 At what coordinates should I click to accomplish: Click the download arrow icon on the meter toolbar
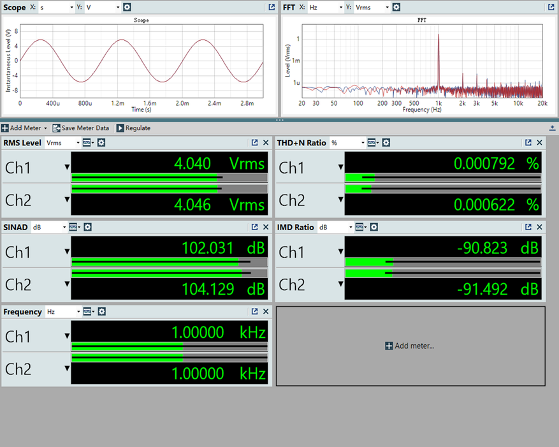pyautogui.click(x=552, y=128)
